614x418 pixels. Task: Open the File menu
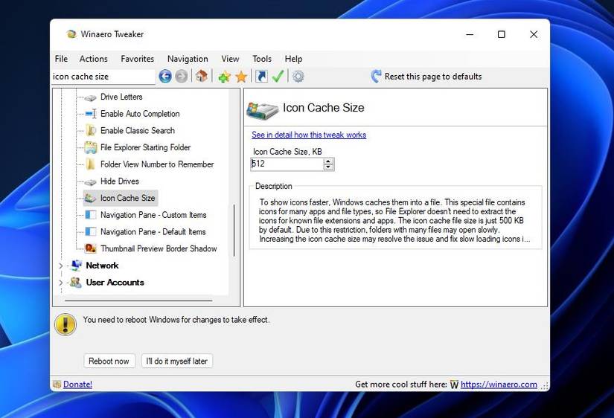tap(61, 59)
